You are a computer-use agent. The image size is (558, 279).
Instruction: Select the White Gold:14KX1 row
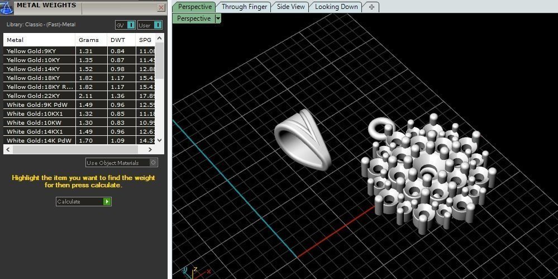coord(80,131)
